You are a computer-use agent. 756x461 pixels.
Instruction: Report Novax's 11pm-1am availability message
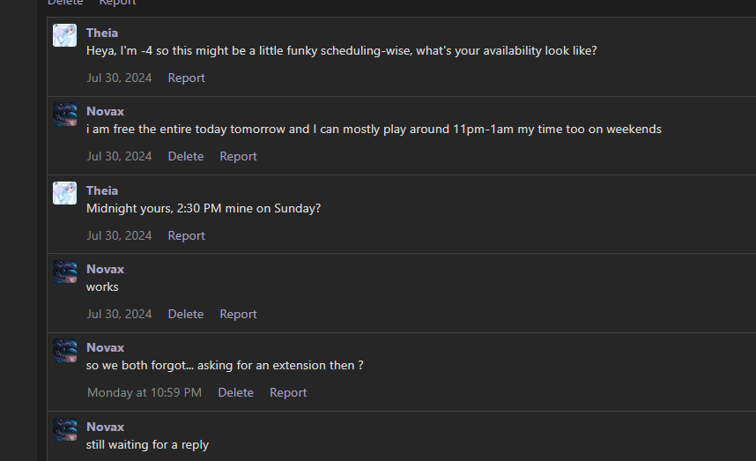(x=238, y=157)
